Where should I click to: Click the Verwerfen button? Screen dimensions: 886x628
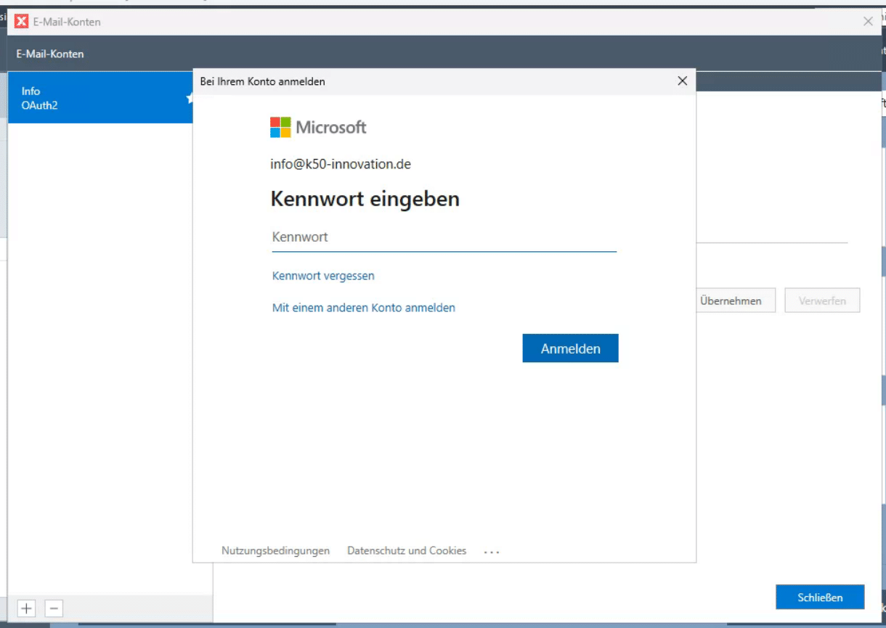(822, 301)
